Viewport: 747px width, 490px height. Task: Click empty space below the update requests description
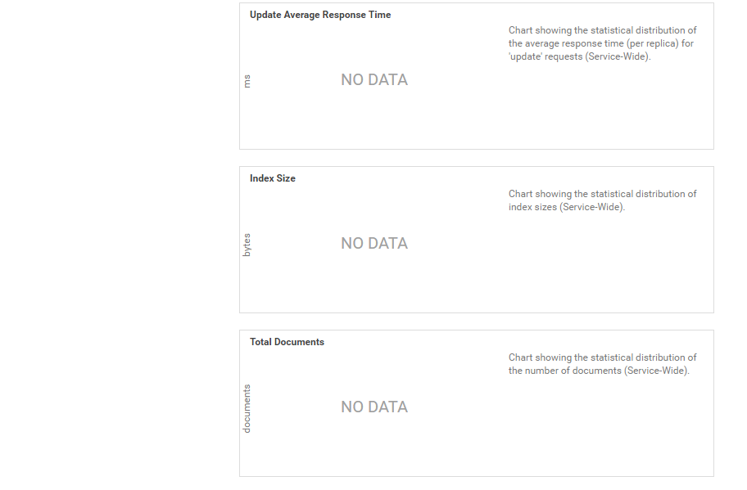coord(602,106)
